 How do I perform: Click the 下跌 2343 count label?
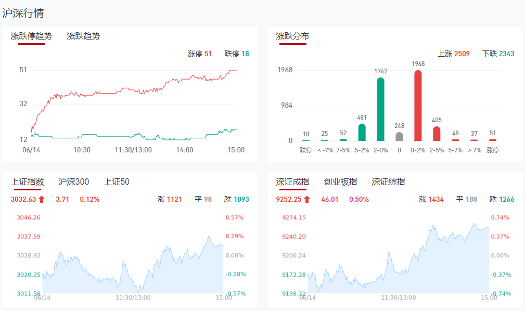[x=498, y=54]
